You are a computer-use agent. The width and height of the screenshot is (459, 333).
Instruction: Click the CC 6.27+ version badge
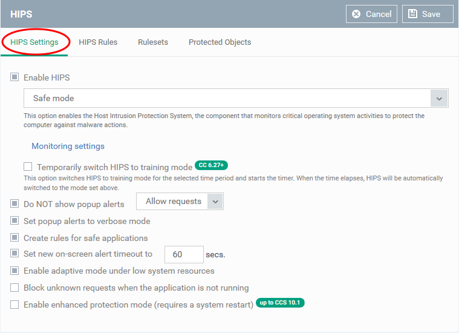tap(211, 165)
